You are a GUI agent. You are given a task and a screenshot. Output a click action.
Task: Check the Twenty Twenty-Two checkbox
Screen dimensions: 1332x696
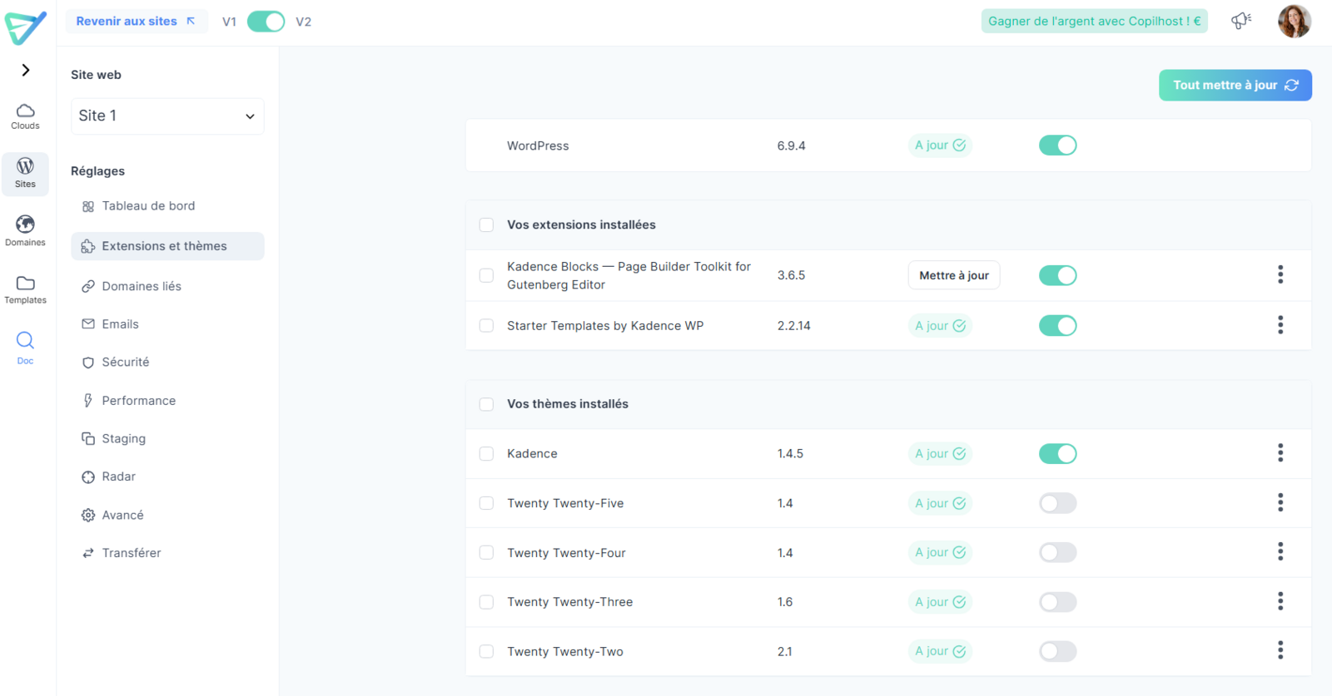click(x=486, y=652)
